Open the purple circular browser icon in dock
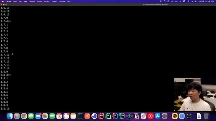The image size is (216, 121). (x=94, y=116)
